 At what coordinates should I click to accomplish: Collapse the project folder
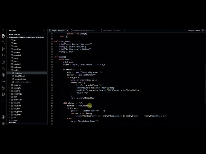pos(27,70)
